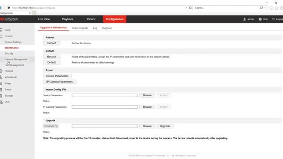Click the browser favorites star icon
The width and height of the screenshot is (283, 159).
point(276,8)
